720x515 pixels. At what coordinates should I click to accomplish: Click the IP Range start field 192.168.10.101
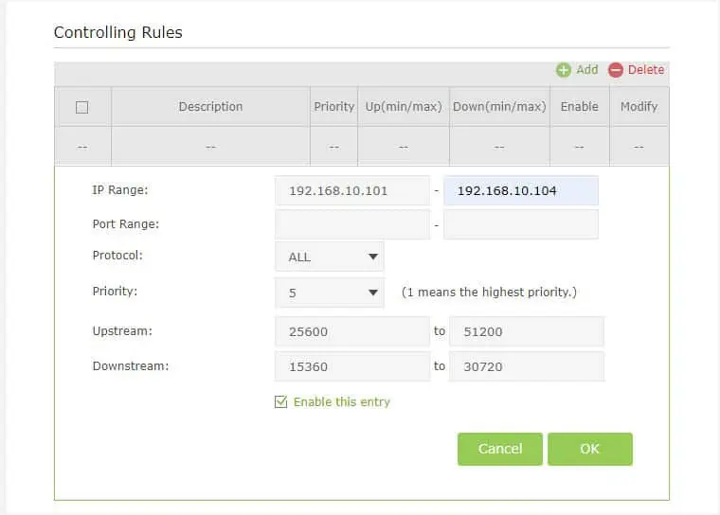pyautogui.click(x=351, y=190)
